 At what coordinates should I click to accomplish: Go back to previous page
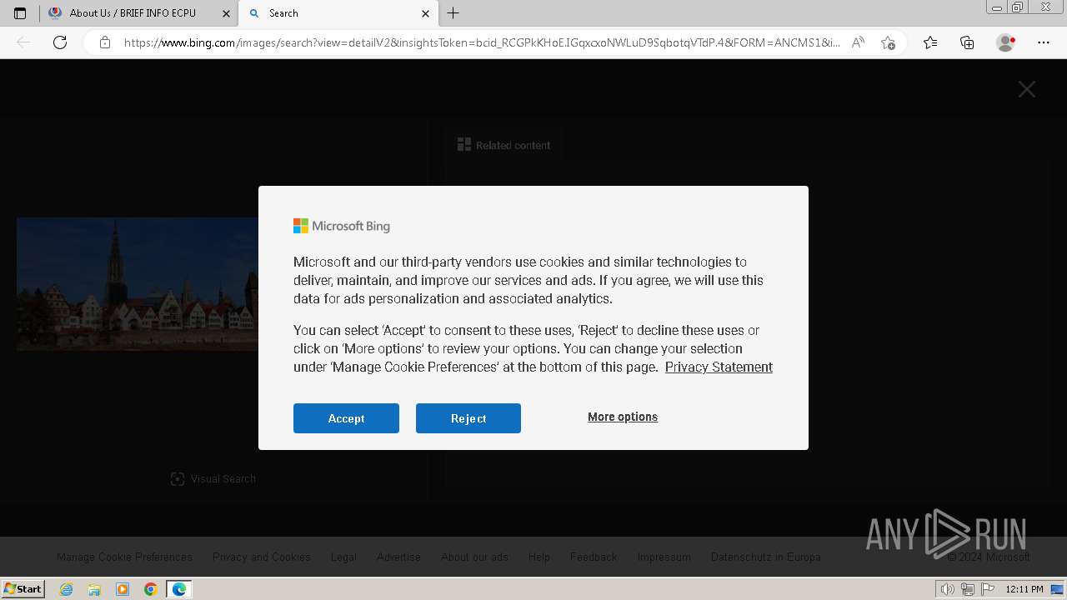[23, 42]
